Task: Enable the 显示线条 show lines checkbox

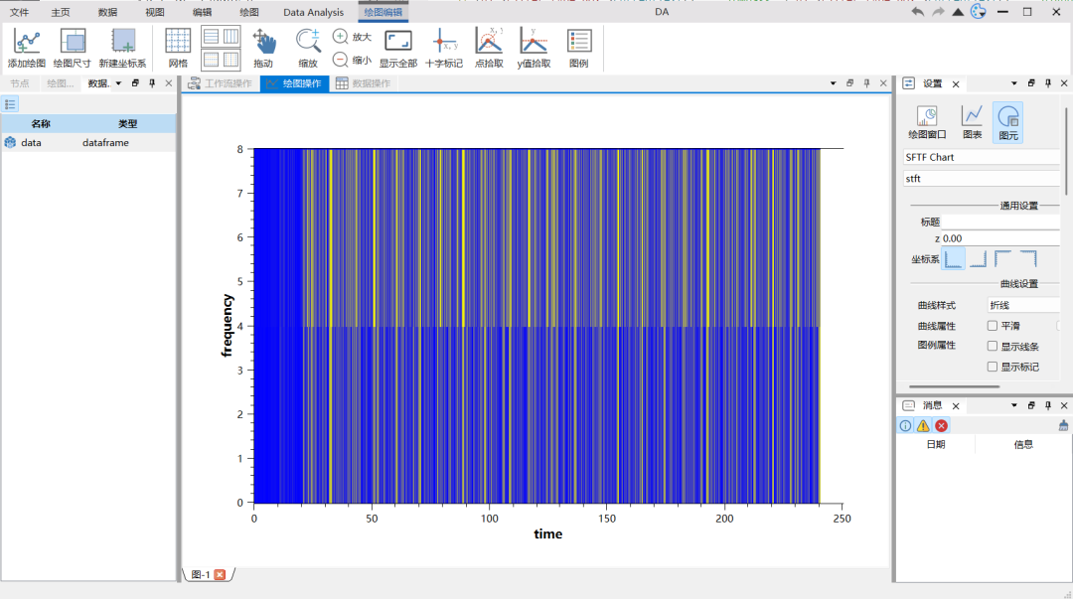Action: pyautogui.click(x=993, y=347)
